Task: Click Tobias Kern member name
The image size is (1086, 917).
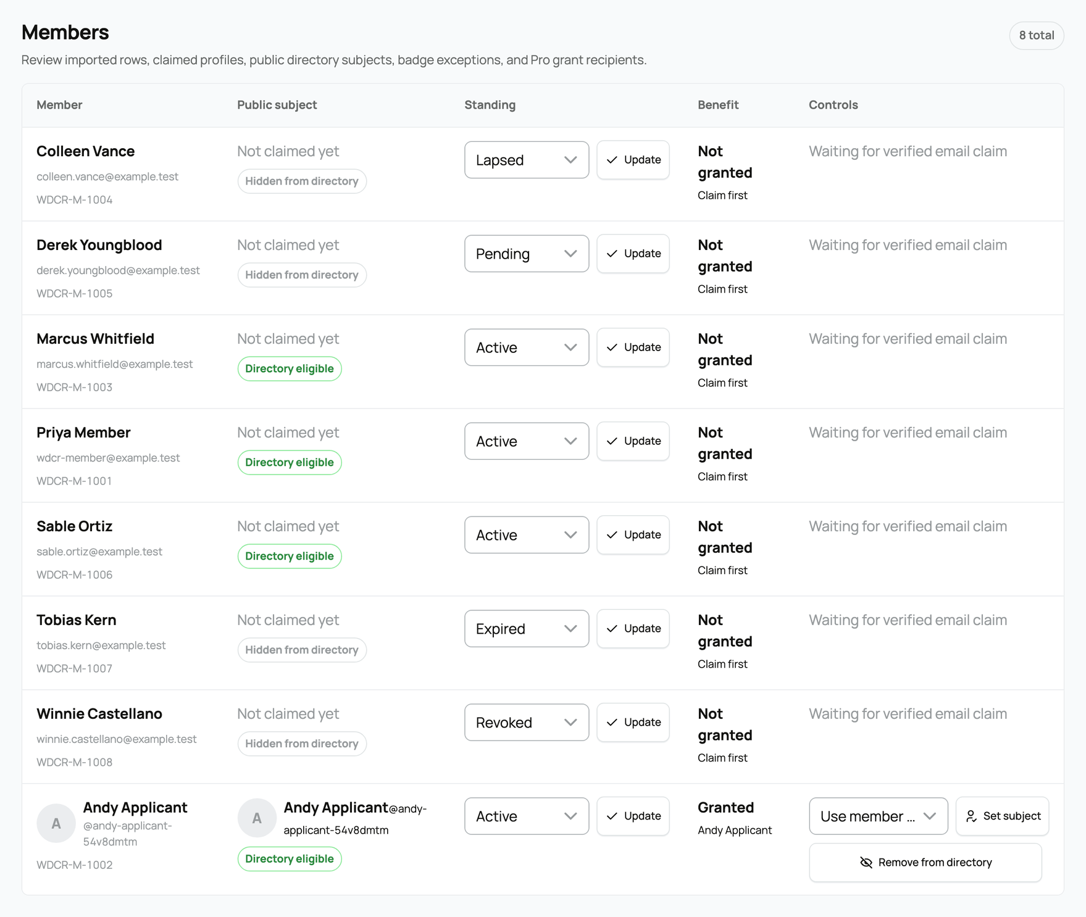Action: (x=76, y=621)
